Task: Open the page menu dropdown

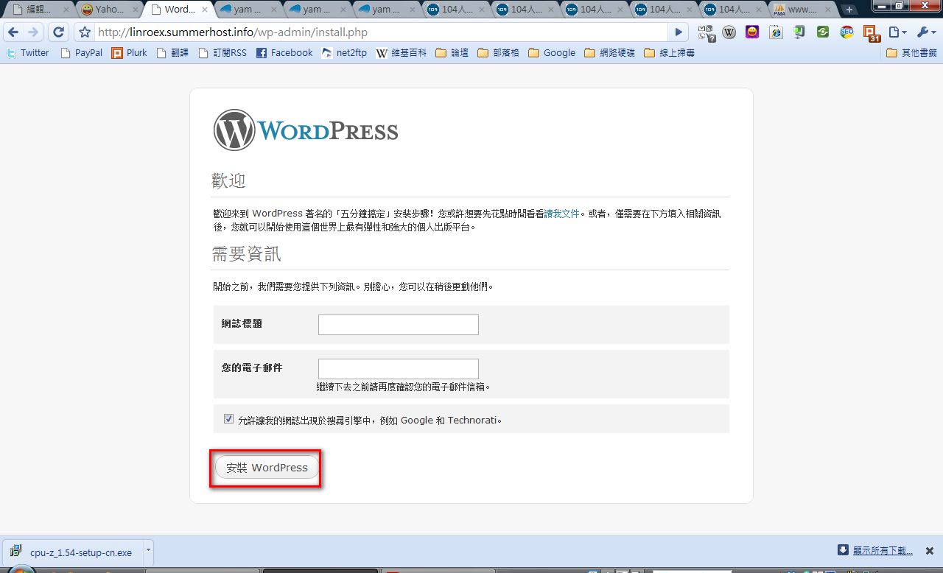Action: 897,32
